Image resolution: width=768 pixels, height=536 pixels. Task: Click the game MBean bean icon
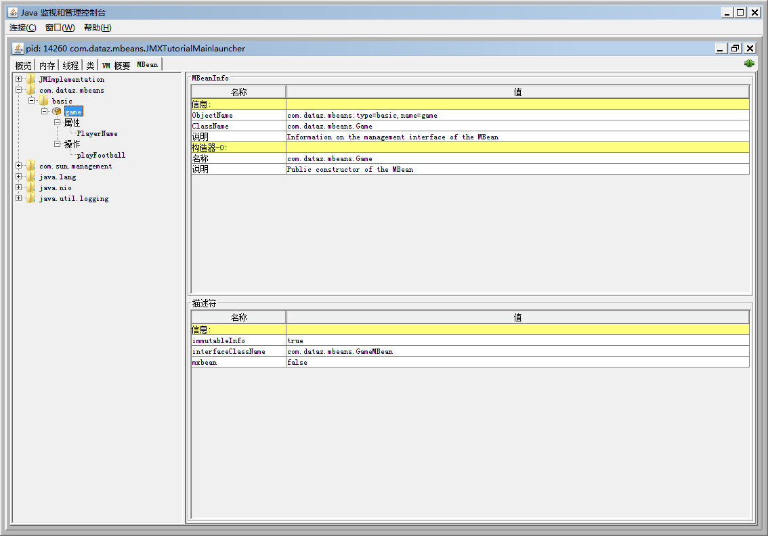(56, 111)
